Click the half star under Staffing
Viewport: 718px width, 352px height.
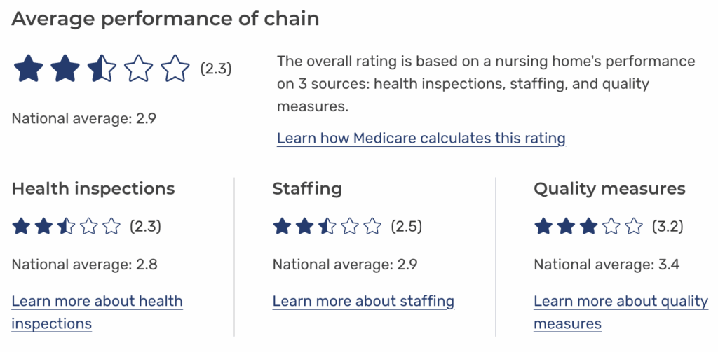[327, 227]
